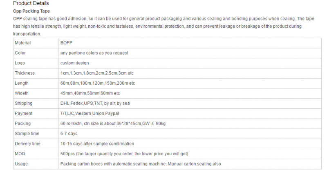Click the Packing 60 rolls/ctn value
Viewport: 327px width, 174px height.
(x=113, y=123)
